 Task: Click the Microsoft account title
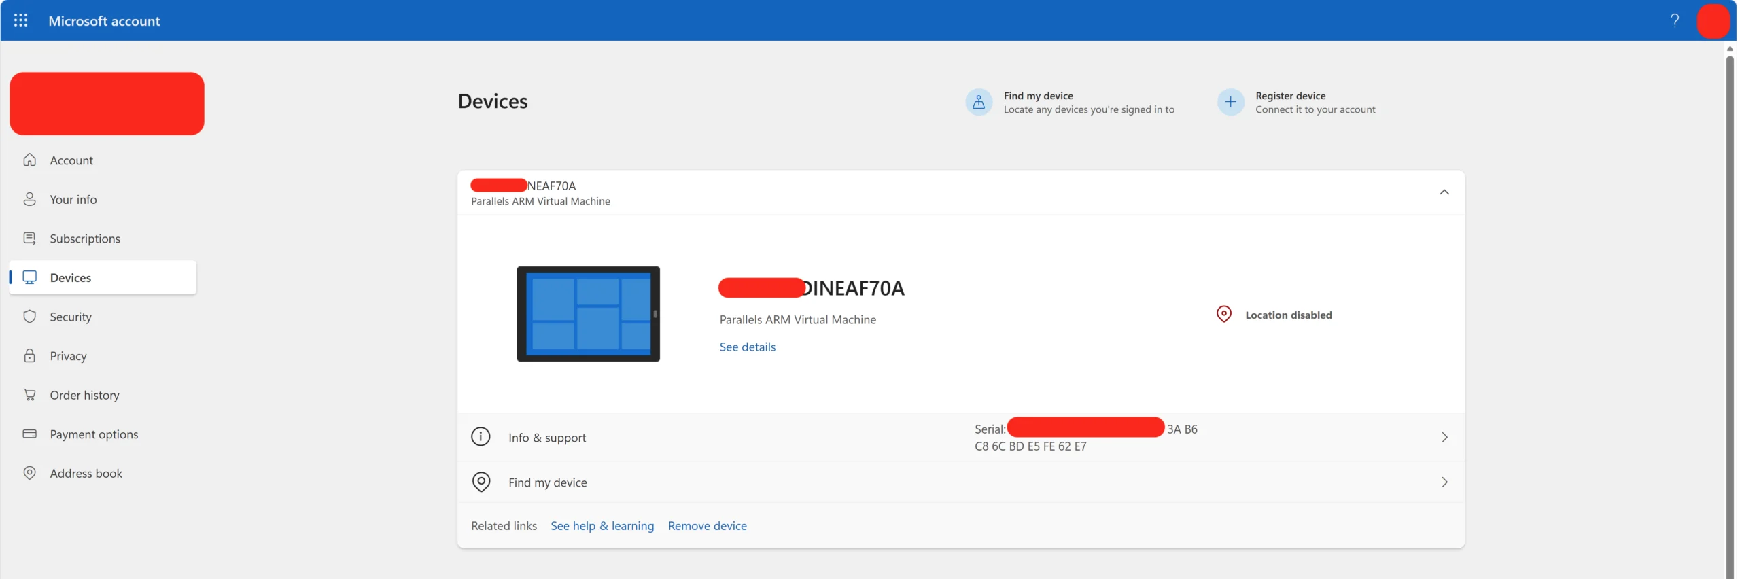click(104, 21)
